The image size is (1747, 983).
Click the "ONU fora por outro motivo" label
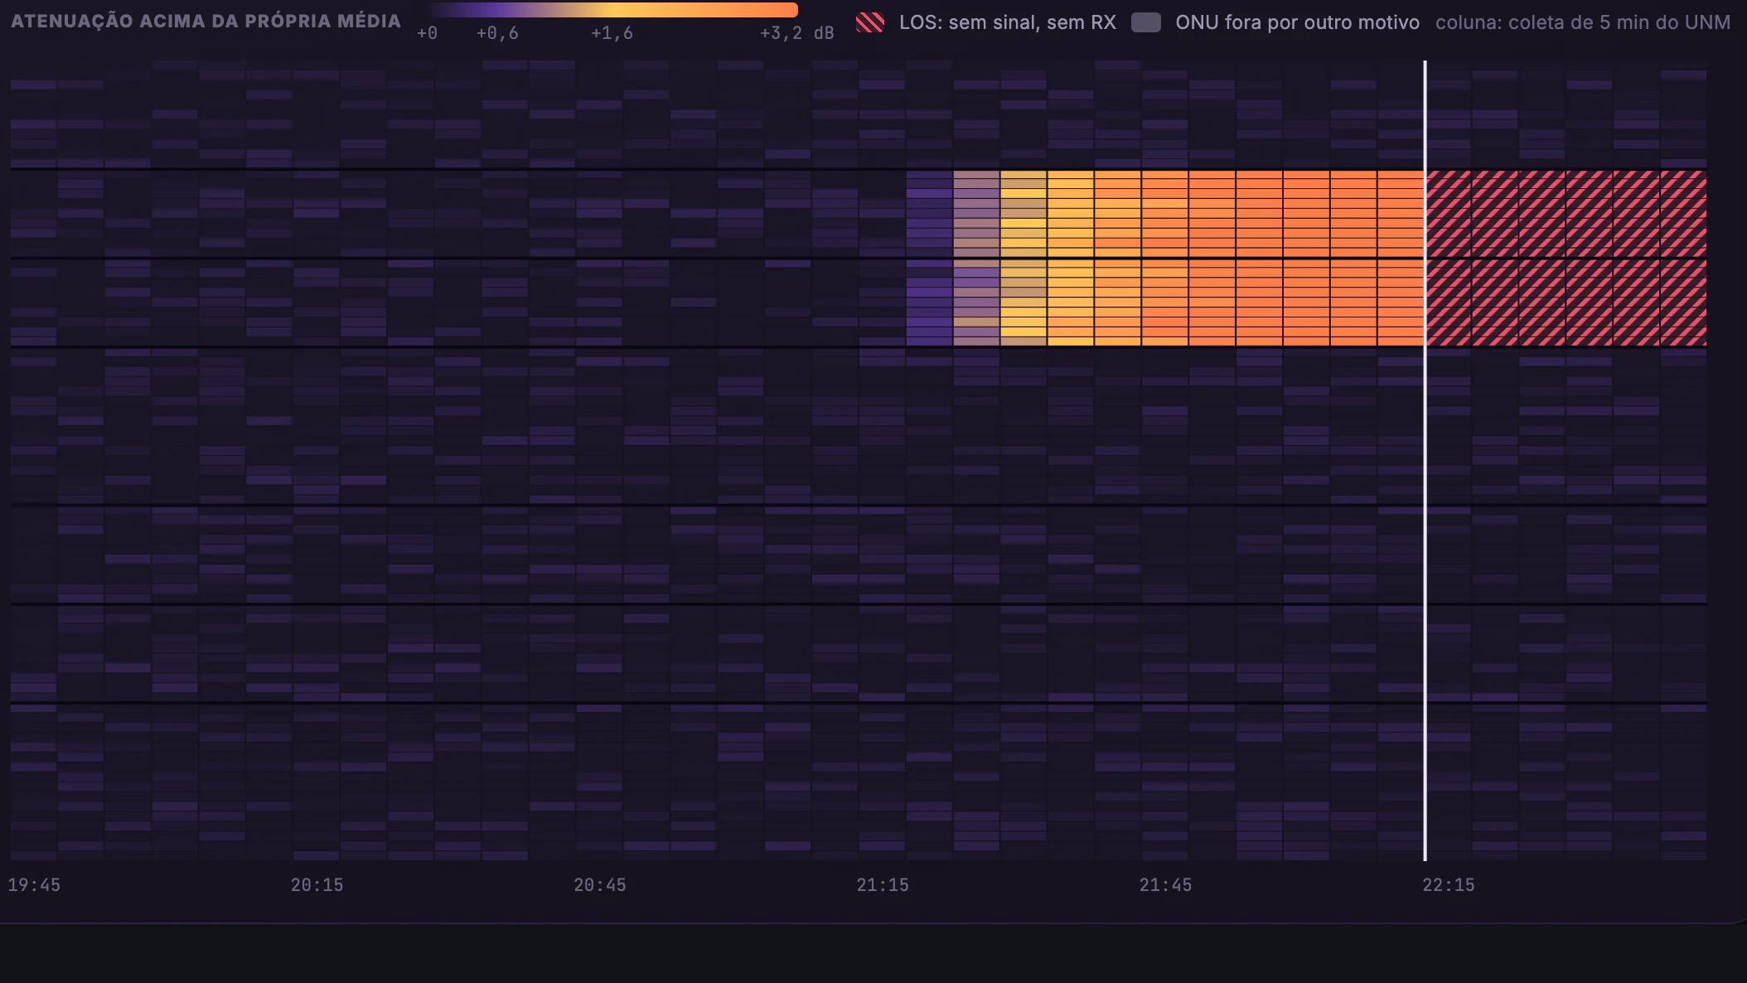(1297, 22)
